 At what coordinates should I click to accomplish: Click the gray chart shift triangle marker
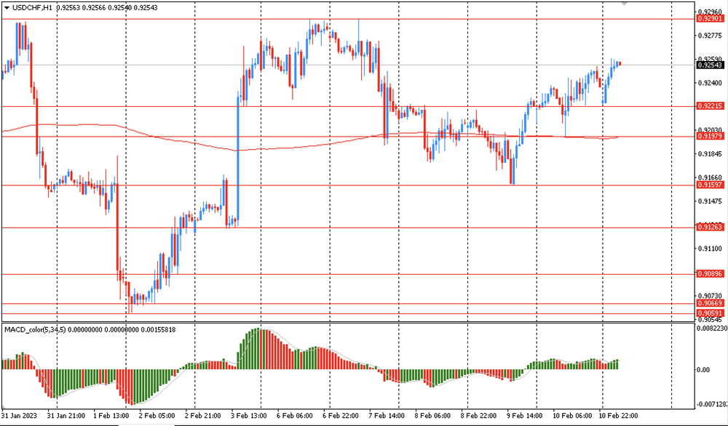[685, 4]
